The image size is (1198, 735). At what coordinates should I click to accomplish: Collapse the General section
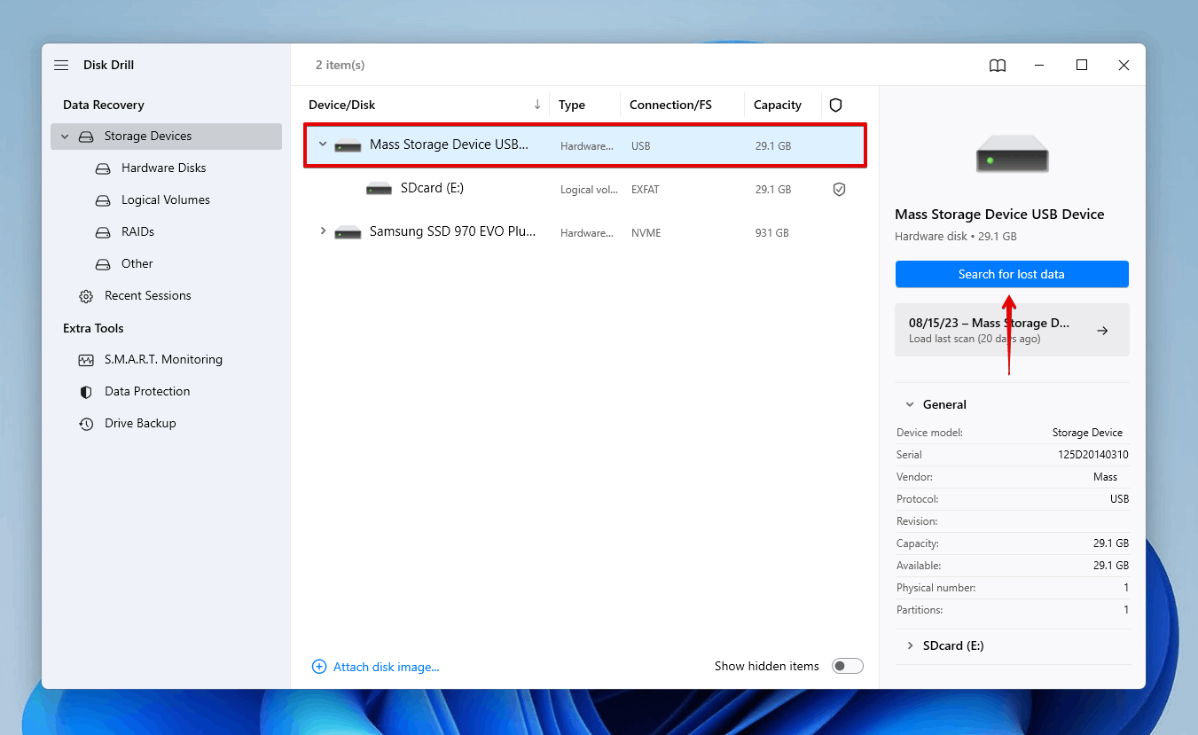(x=910, y=404)
